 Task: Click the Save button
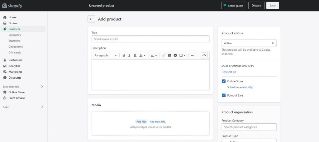point(272,6)
